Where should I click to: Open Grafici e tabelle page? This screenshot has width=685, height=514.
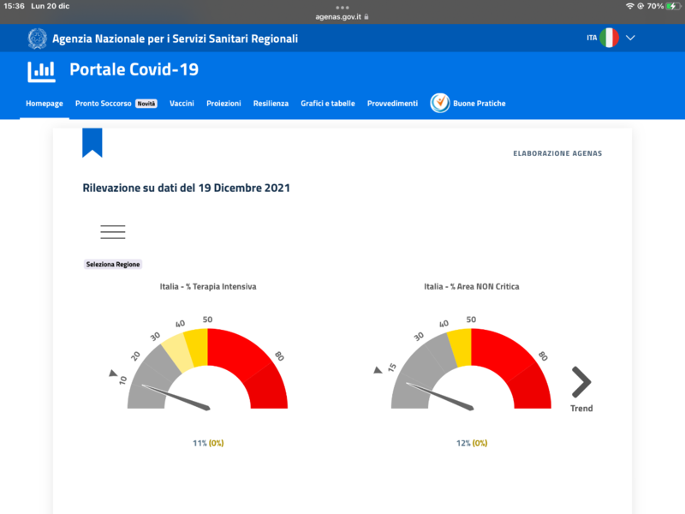(x=327, y=104)
